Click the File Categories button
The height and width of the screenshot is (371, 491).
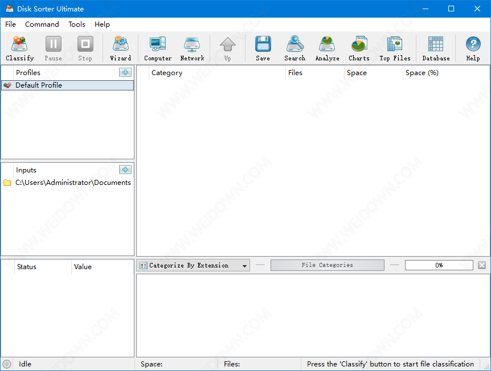coord(327,265)
